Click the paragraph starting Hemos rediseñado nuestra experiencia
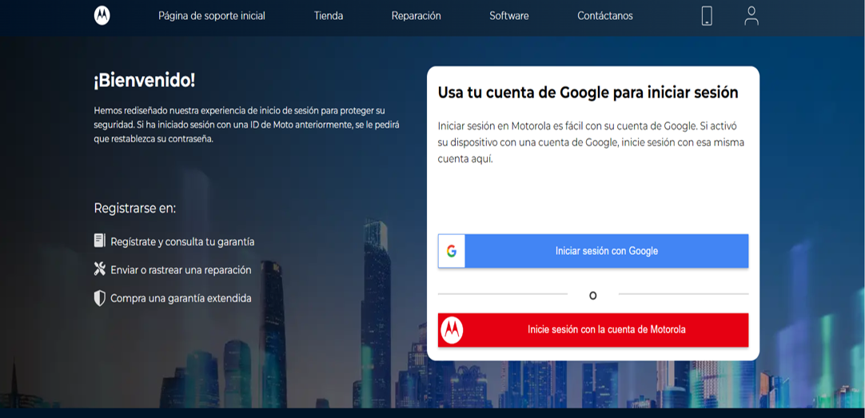The image size is (865, 418). point(246,125)
